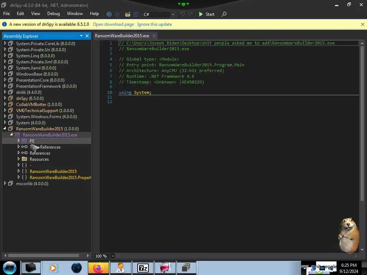This screenshot has height=275, width=367.
Task: Click the Redo toolbar icon
Action: pyautogui.click(x=190, y=14)
